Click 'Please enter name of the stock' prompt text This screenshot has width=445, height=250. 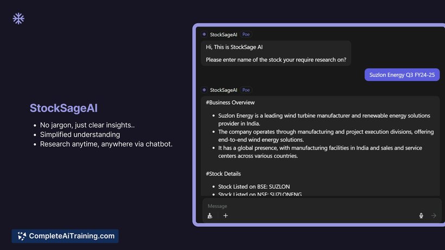coord(276,60)
